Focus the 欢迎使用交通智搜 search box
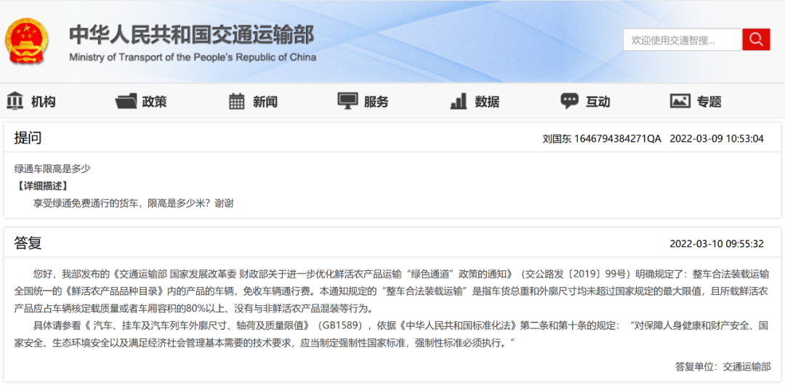 click(x=681, y=40)
